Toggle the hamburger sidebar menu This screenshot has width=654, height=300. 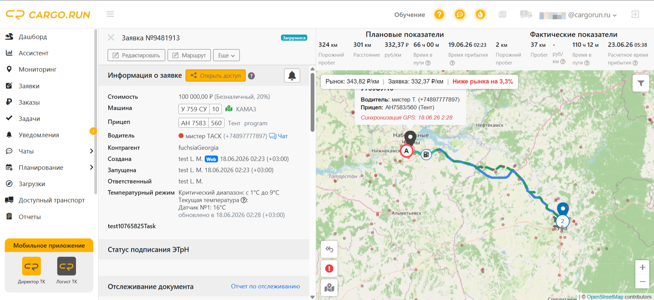click(110, 14)
